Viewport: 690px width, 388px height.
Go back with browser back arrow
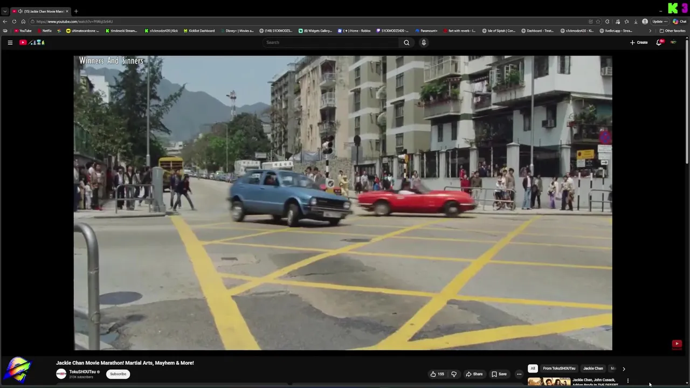point(5,22)
